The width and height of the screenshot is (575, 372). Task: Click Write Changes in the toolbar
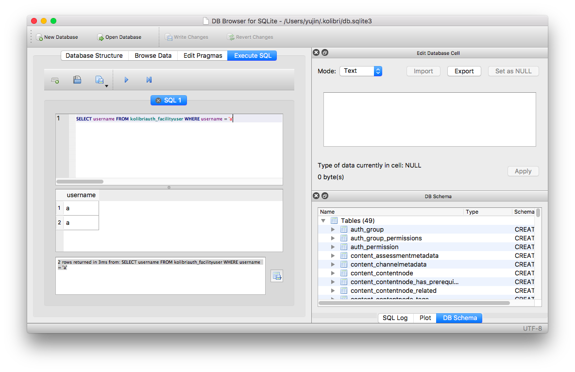(186, 37)
